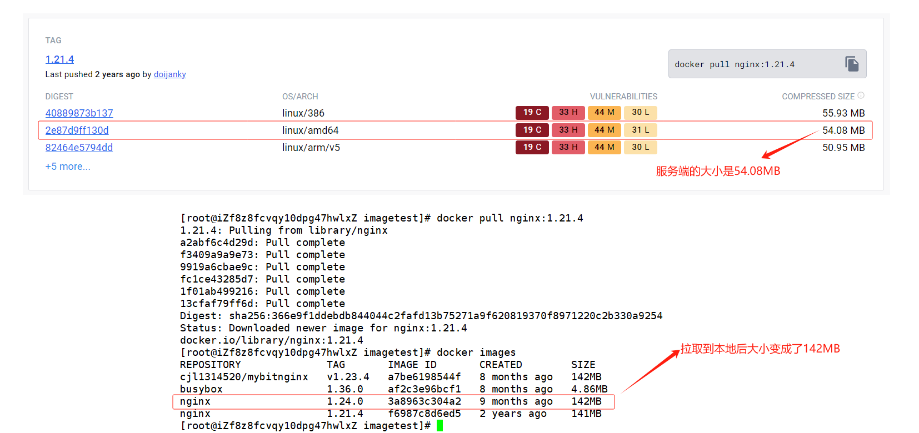The height and width of the screenshot is (433, 919).
Task: Click the 55.93 MB size value
Action: pyautogui.click(x=843, y=113)
